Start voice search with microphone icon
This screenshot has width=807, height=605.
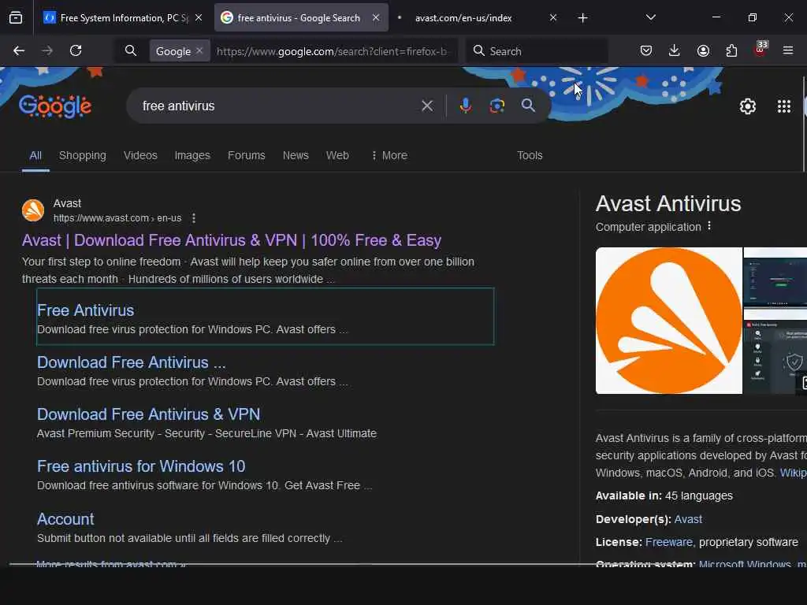point(465,106)
